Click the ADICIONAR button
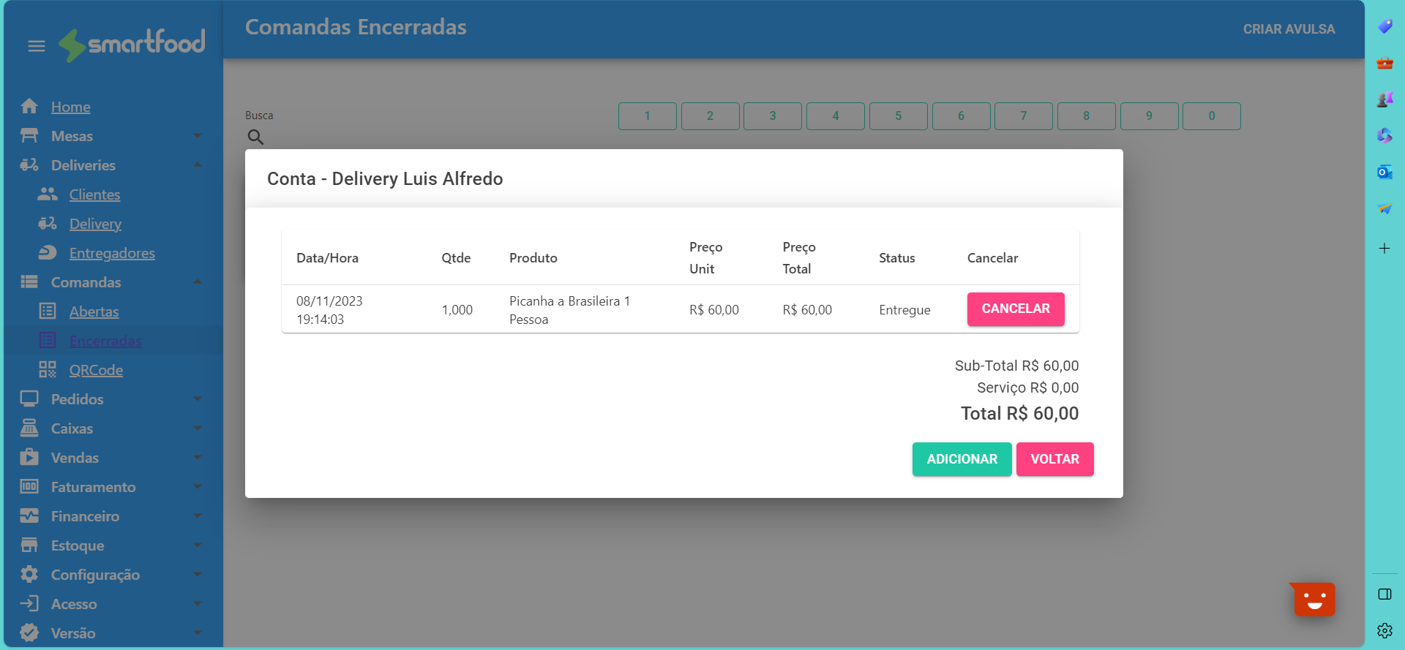Image resolution: width=1405 pixels, height=650 pixels. [962, 459]
